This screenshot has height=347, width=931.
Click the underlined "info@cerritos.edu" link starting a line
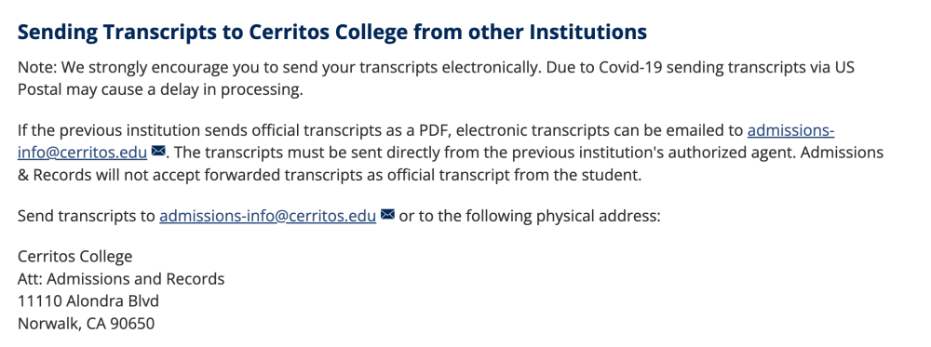coord(83,152)
